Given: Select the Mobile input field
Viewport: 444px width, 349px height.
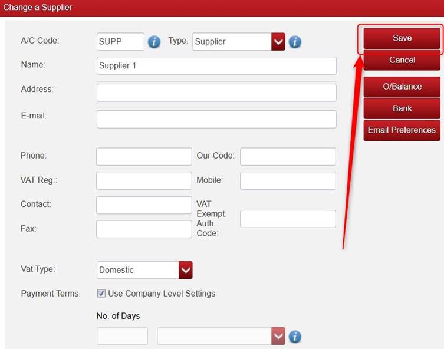Looking at the screenshot, I should click(288, 180).
